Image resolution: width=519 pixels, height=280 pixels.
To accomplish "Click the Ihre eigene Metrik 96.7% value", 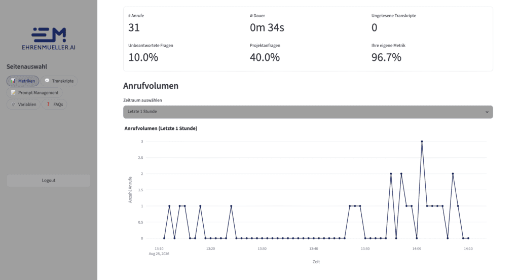I will 386,57.
